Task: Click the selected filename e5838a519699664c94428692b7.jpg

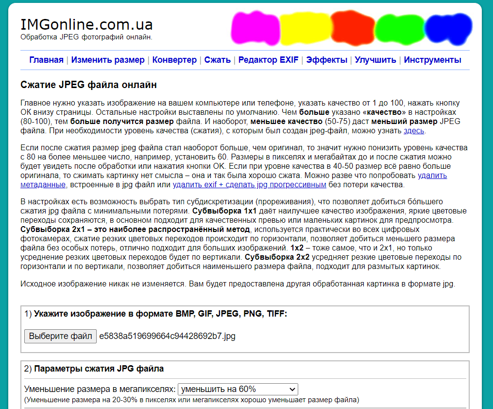Action: pyautogui.click(x=167, y=336)
